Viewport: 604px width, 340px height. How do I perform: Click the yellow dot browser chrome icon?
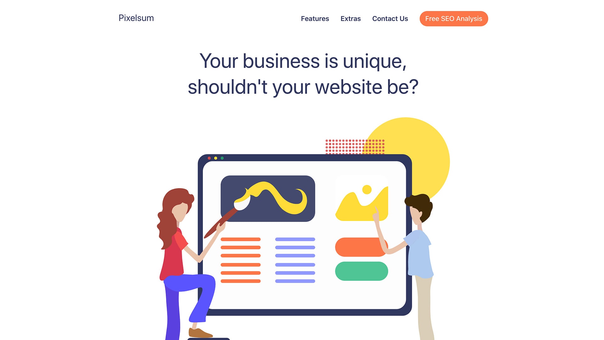click(216, 158)
